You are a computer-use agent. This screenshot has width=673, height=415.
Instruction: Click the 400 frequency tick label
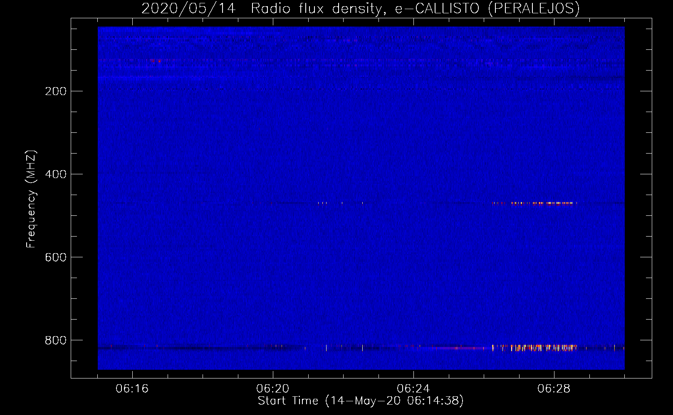coord(56,174)
